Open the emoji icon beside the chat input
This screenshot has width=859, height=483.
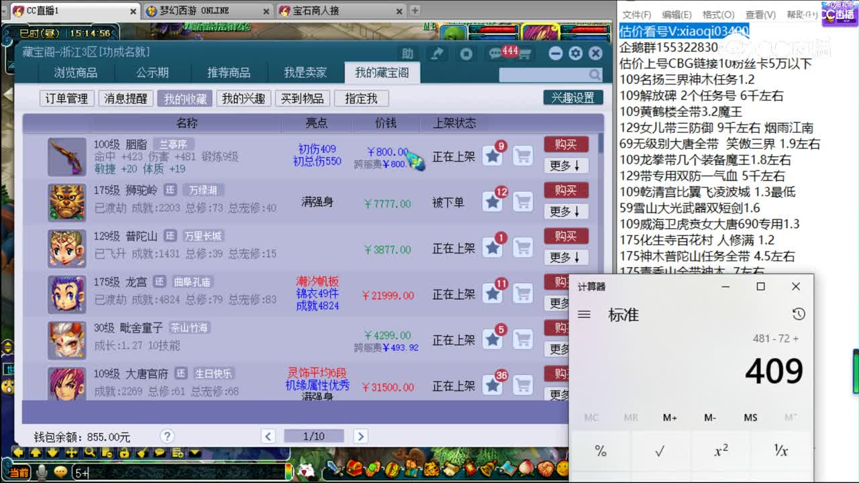tap(60, 472)
